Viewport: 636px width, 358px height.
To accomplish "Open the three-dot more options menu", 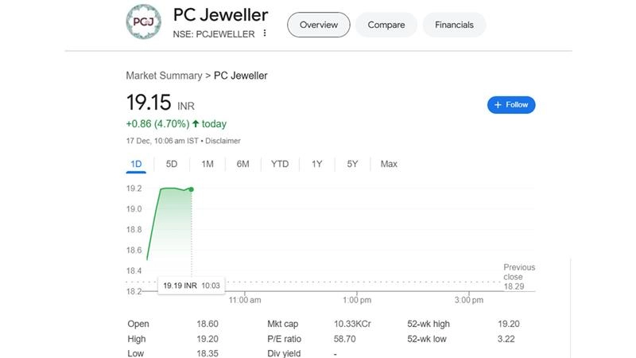I will click(x=265, y=34).
